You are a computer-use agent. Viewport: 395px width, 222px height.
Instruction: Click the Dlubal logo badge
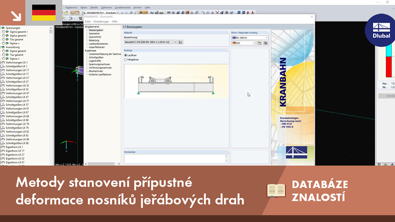coord(380,30)
